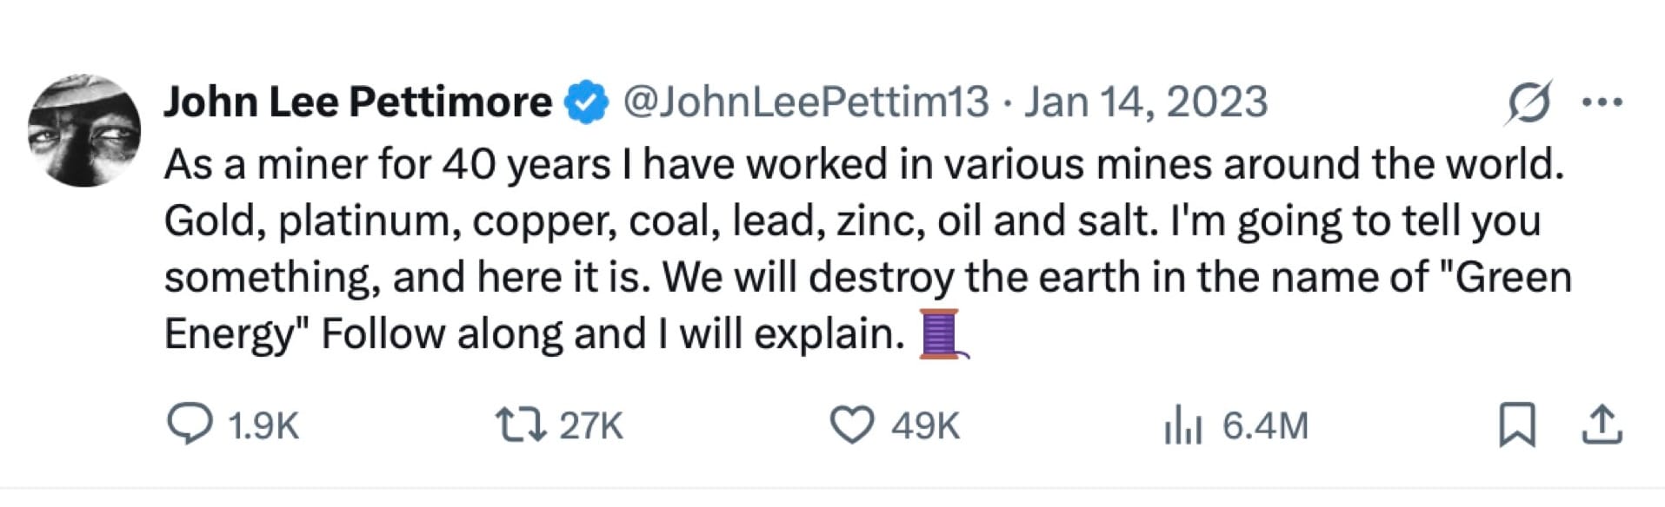Click the Grok slashed-circle icon

pos(1528,103)
